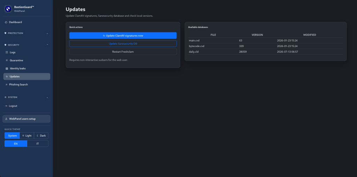Image resolution: width=357 pixels, height=177 pixels.
Task: Click refresh icon on Update ClamAV button
Action: [x=104, y=36]
